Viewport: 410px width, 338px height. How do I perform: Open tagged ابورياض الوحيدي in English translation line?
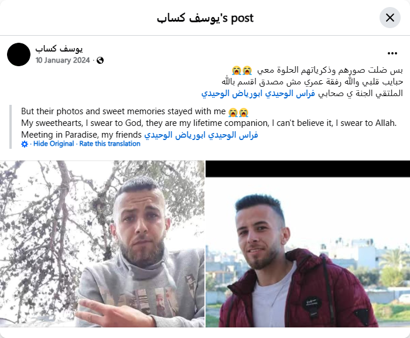(175, 135)
